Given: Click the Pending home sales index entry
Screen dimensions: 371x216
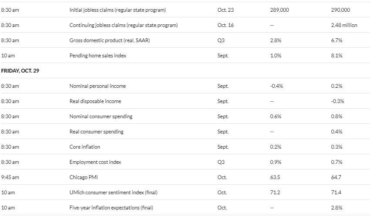Looking at the screenshot, I should pos(98,56).
